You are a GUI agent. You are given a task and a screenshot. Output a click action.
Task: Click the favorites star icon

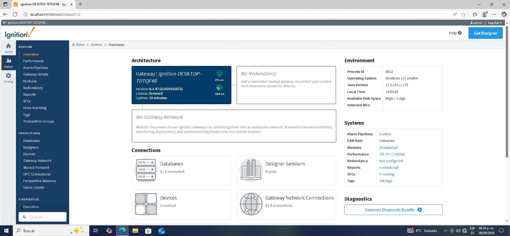click(463, 14)
